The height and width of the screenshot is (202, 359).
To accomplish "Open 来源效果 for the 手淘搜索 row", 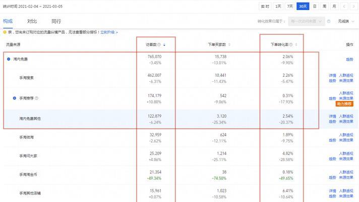I will click(x=346, y=81).
